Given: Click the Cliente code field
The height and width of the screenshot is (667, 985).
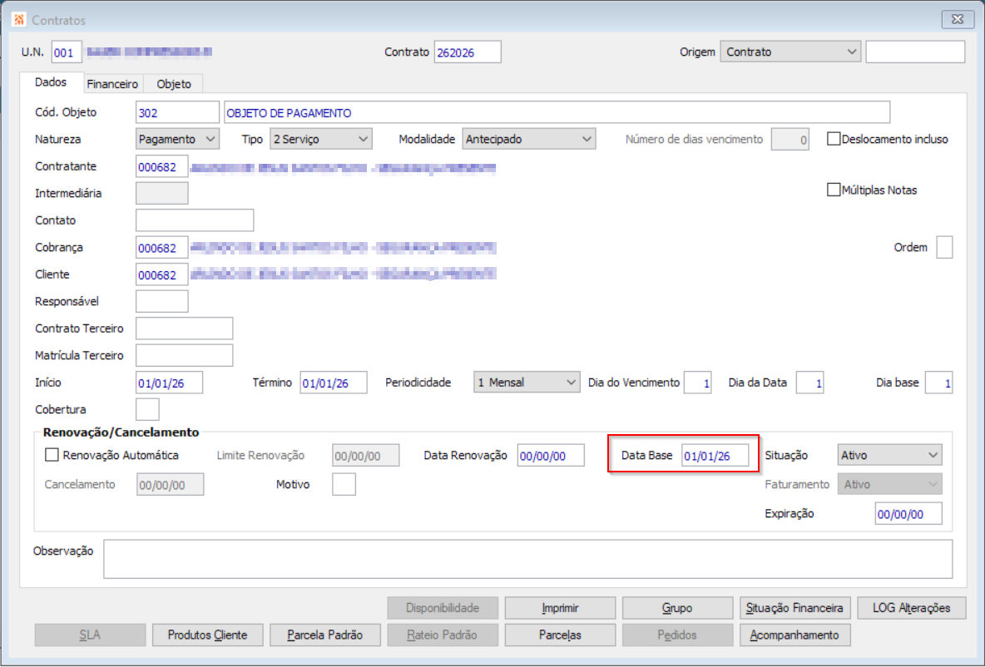Looking at the screenshot, I should 162,274.
